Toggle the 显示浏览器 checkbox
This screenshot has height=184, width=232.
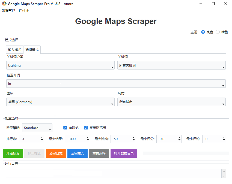(86, 128)
